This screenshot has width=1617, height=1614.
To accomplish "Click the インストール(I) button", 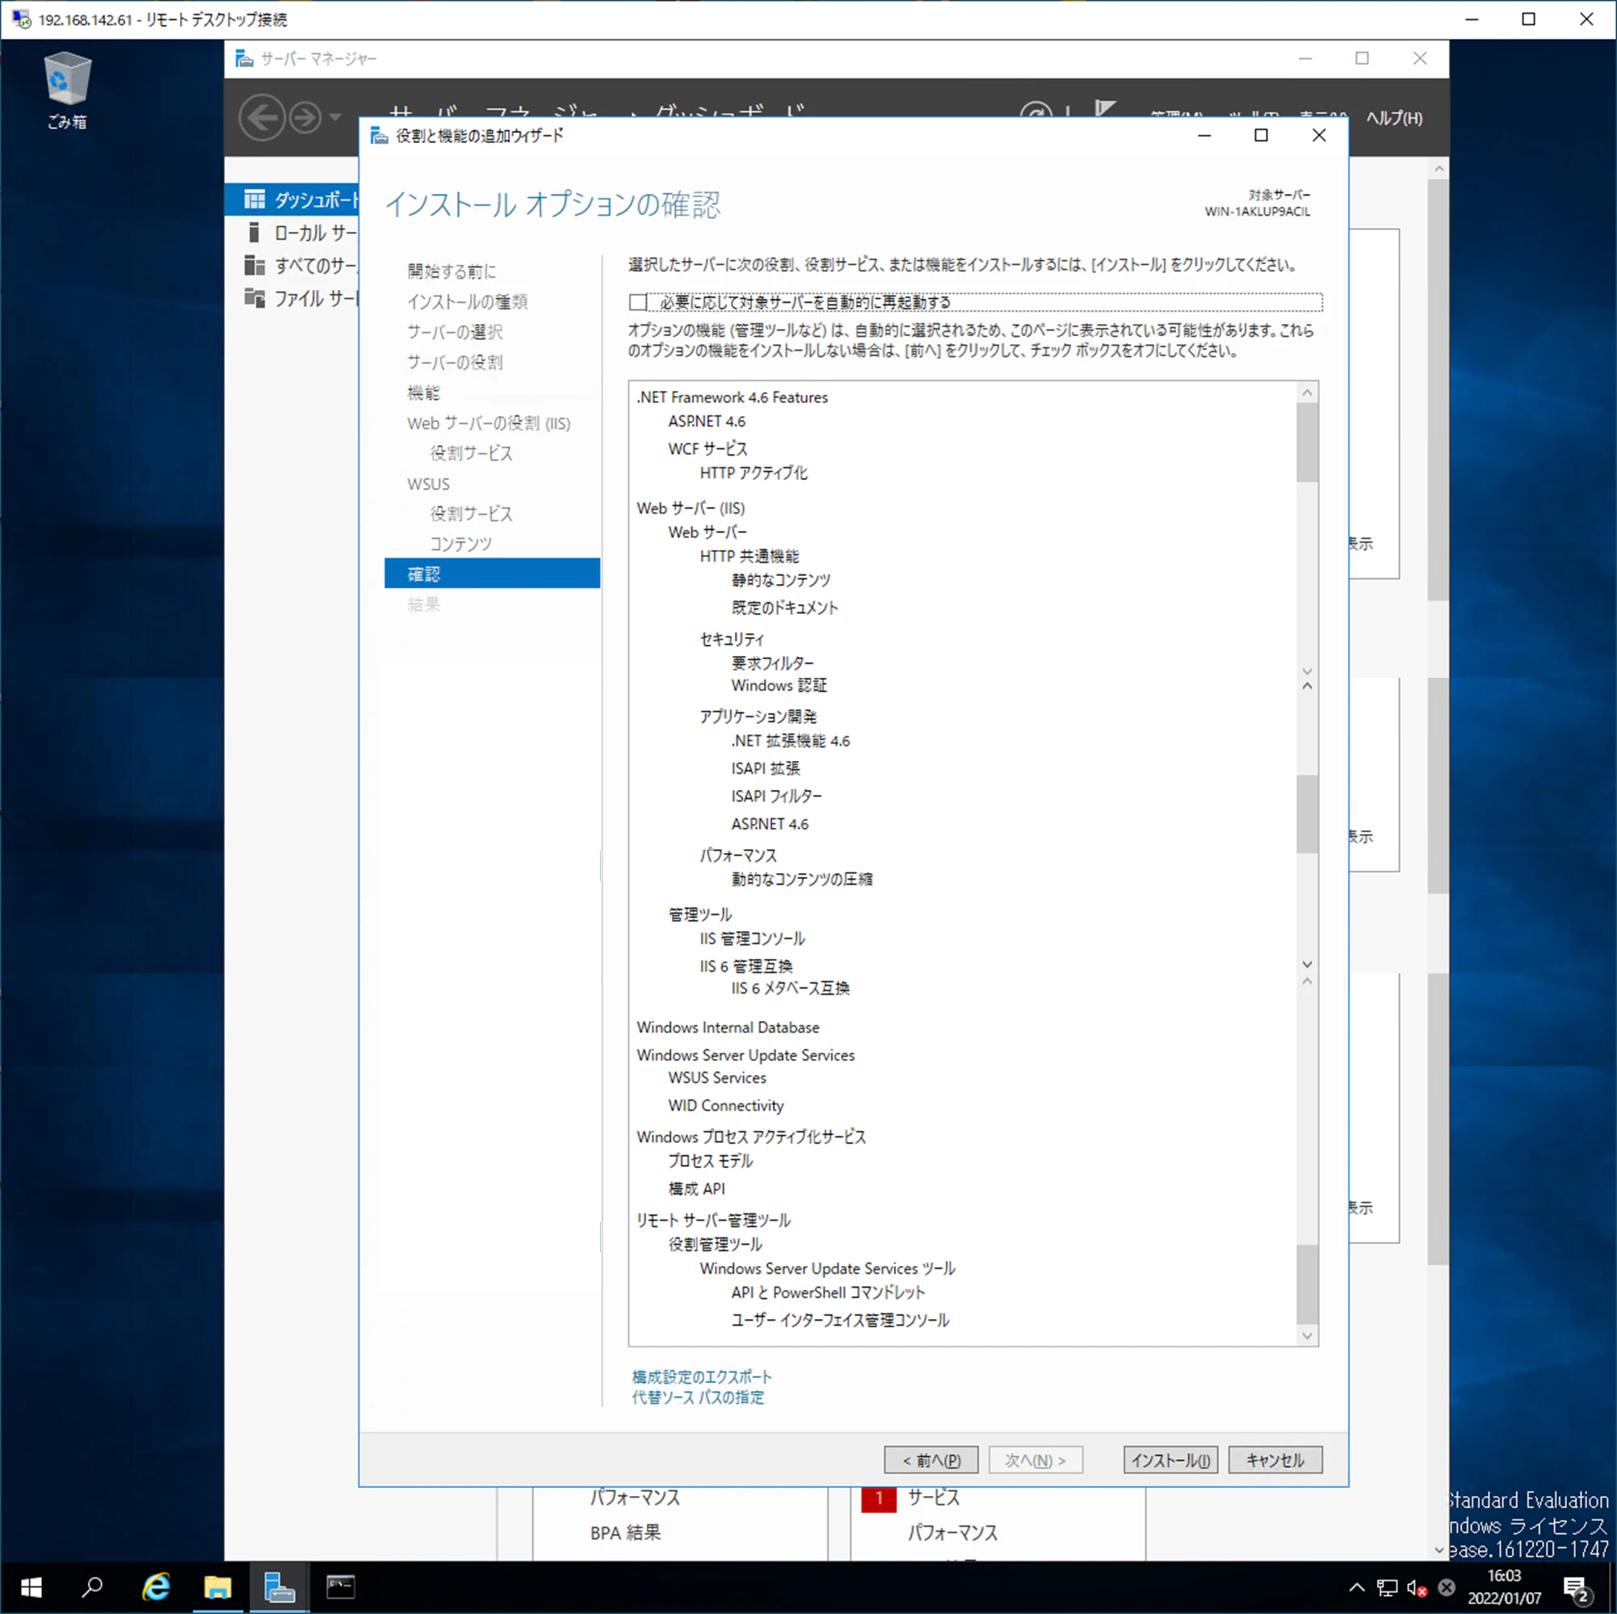I will pyautogui.click(x=1170, y=1460).
